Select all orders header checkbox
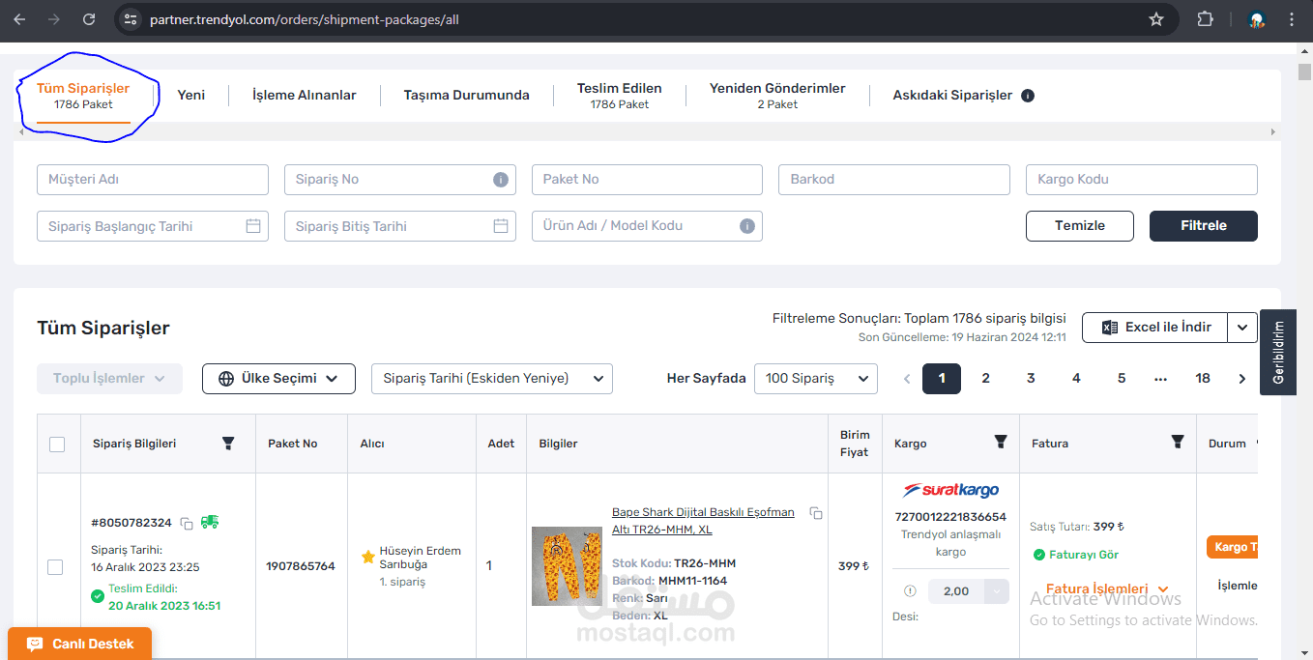The width and height of the screenshot is (1313, 660). [x=57, y=445]
